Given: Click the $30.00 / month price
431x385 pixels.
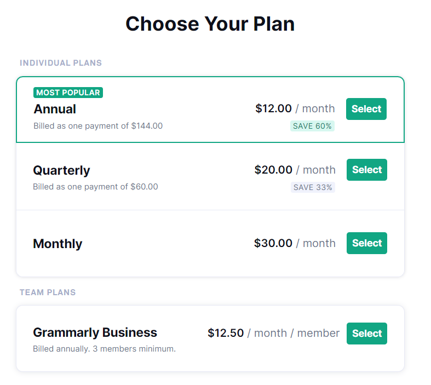Looking at the screenshot, I should (x=295, y=243).
